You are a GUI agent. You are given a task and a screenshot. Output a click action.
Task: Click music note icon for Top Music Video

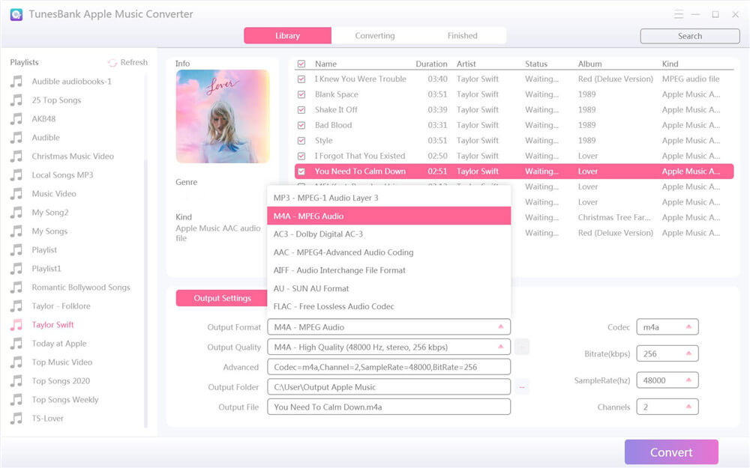click(16, 362)
